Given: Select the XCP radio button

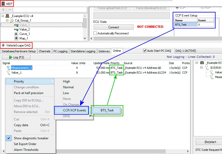Looking at the screenshot, I should click(x=203, y=8).
